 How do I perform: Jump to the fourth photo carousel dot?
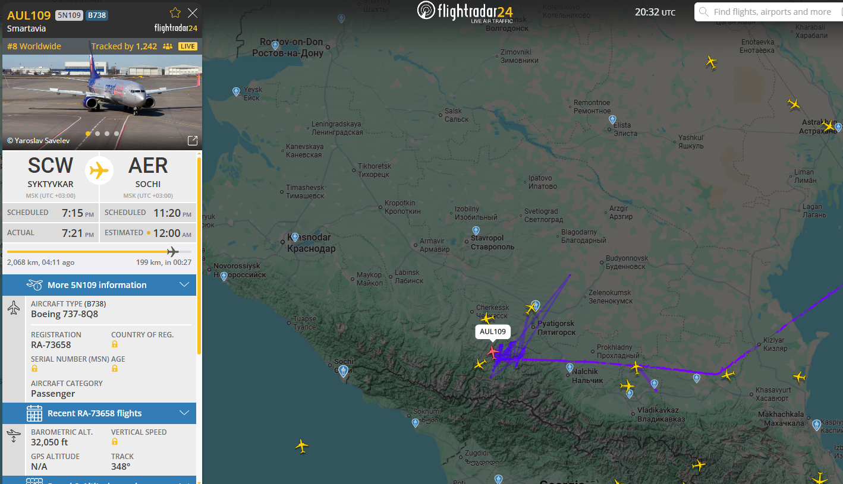pos(117,134)
